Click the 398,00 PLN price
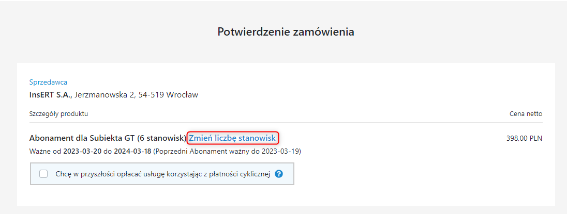The width and height of the screenshot is (567, 214). coord(525,138)
